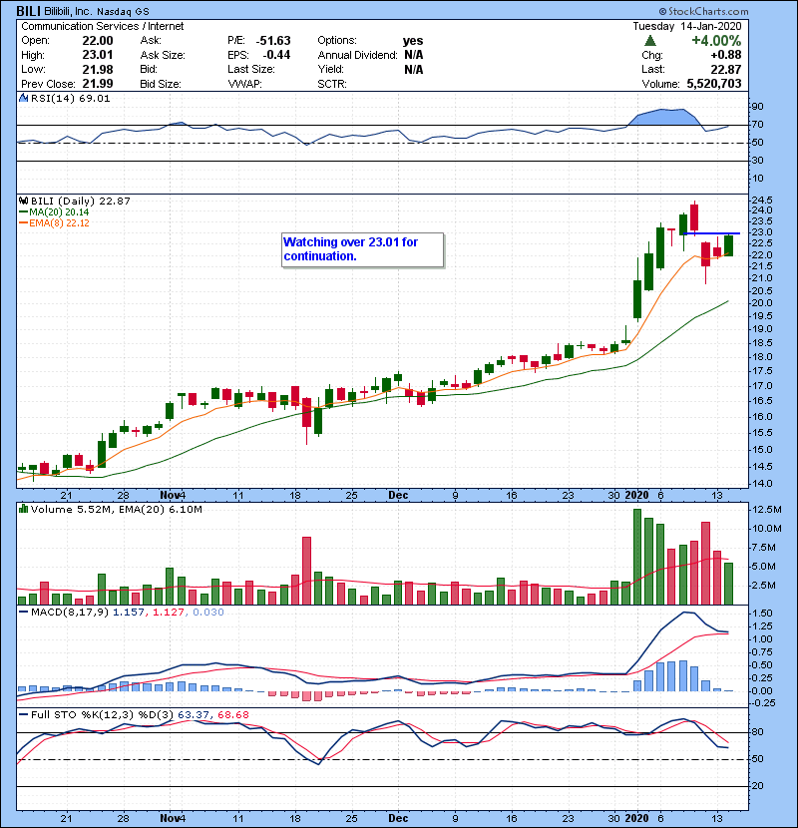Click the 'Watching over 23.01 for continuation' note
Screen dimensions: 798x828
coord(362,249)
